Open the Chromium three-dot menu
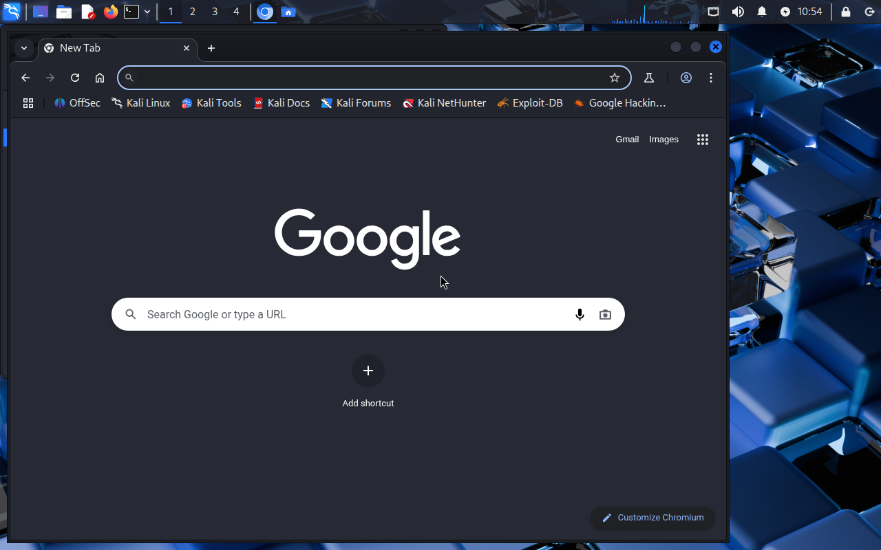 [x=711, y=78]
